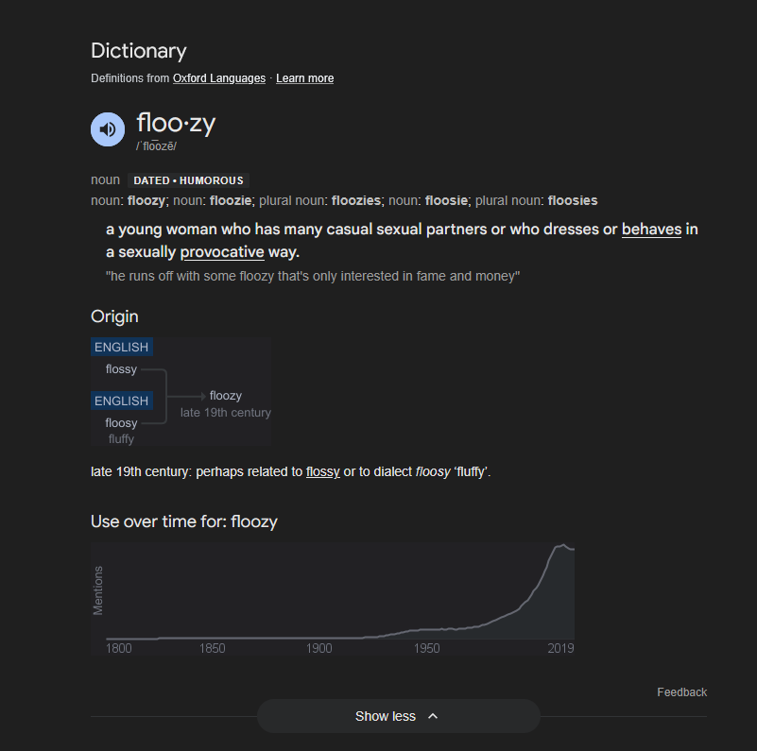Click the 2019 year label on the graph

tap(560, 648)
